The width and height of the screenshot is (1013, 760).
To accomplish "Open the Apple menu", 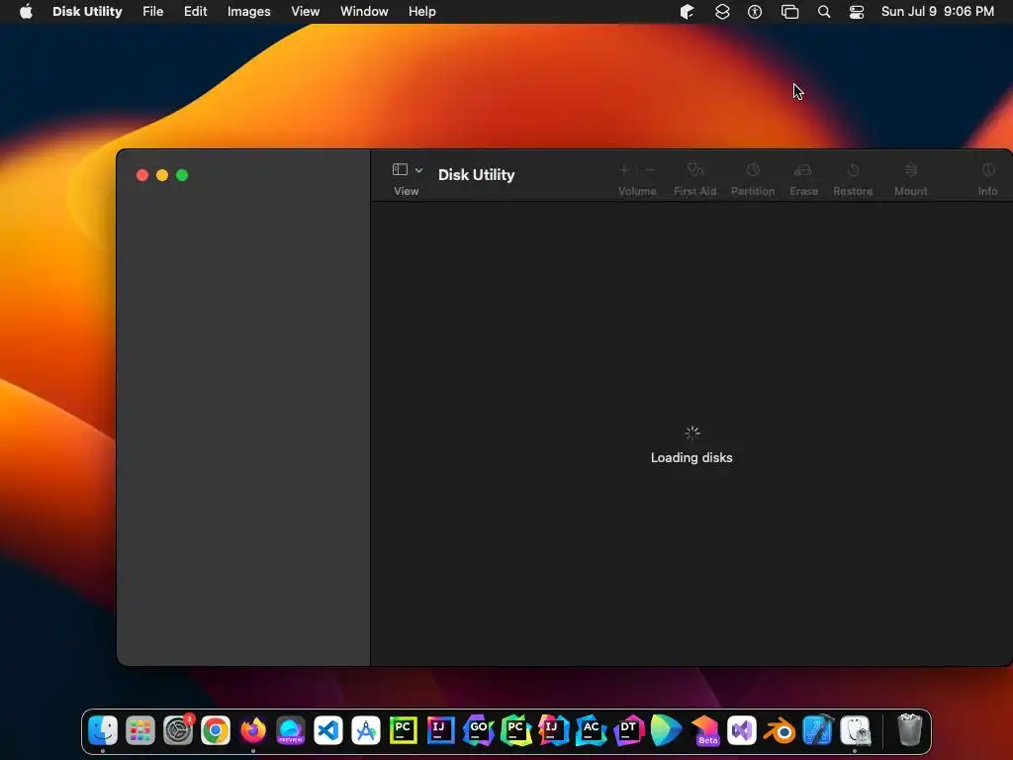I will pyautogui.click(x=26, y=12).
